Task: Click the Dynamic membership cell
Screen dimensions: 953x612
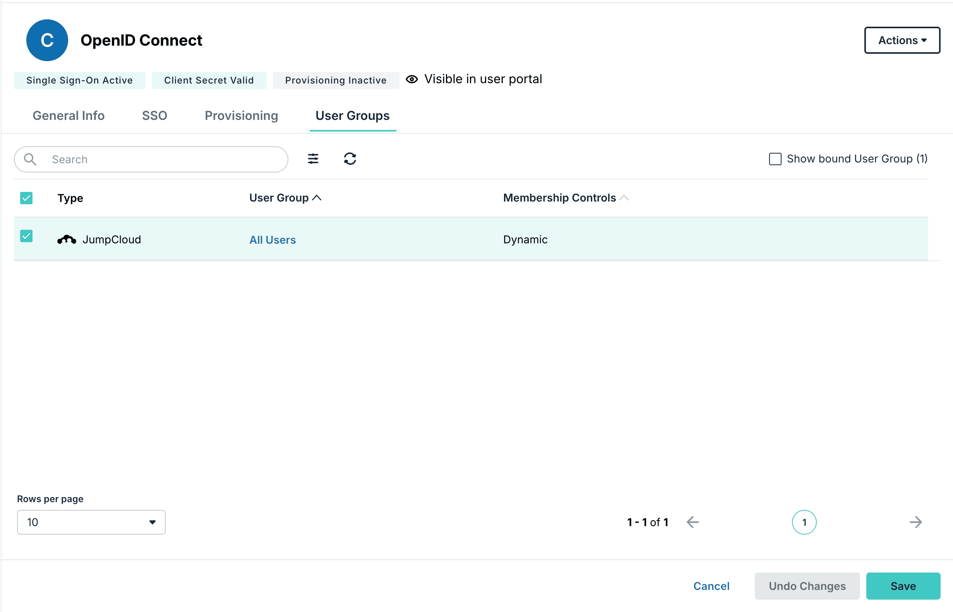Action: tap(525, 239)
